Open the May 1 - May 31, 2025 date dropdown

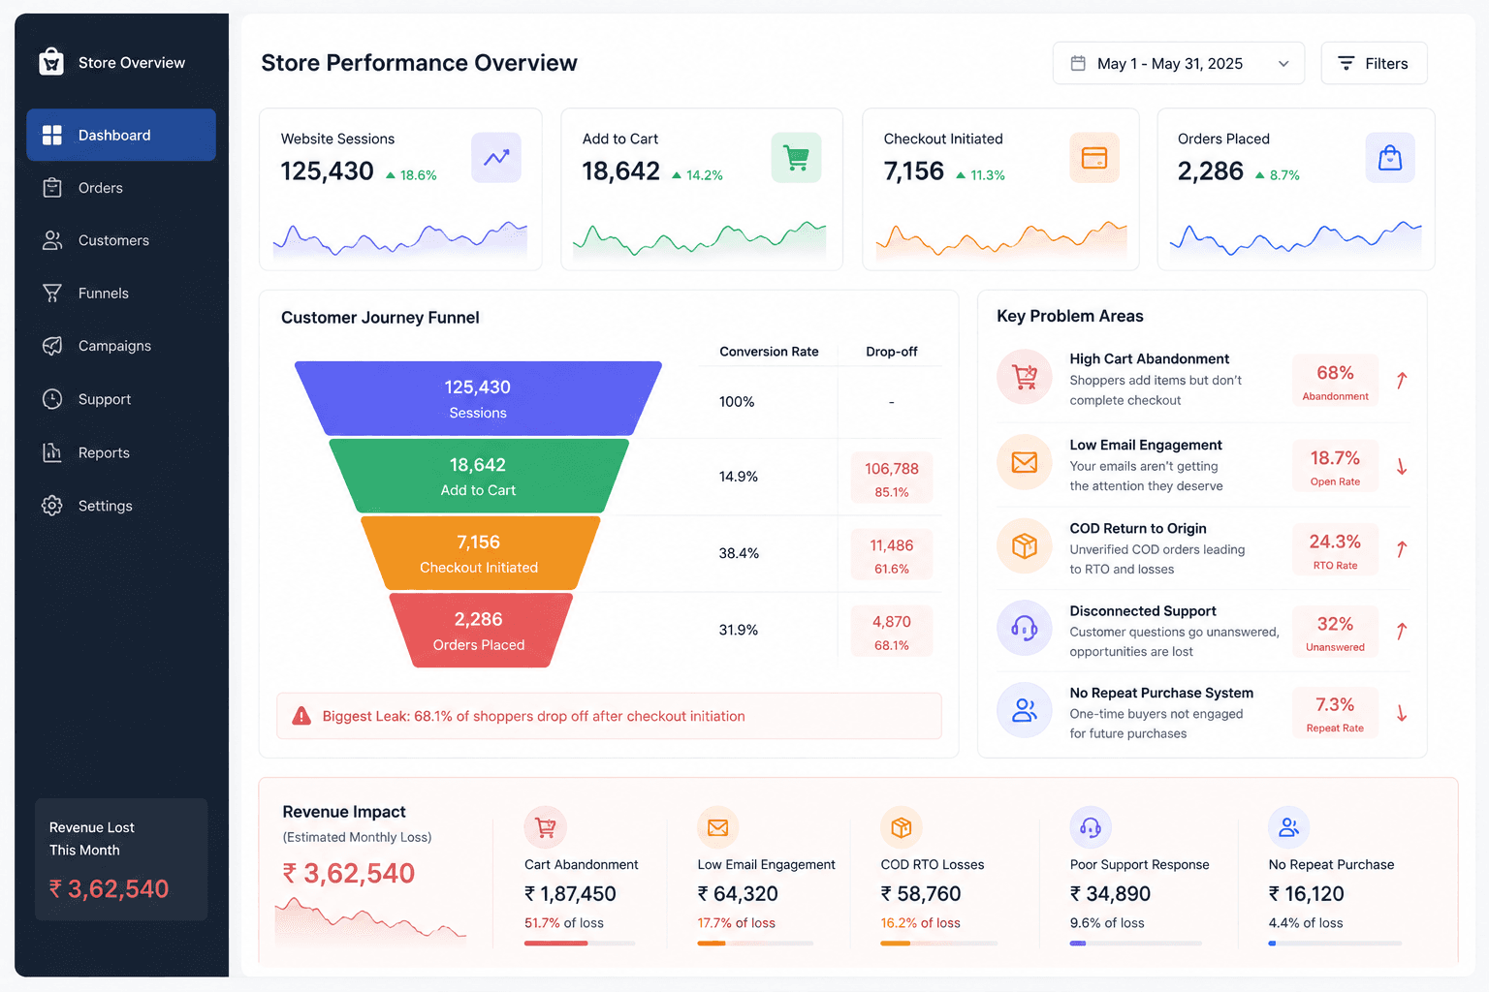pyautogui.click(x=1179, y=63)
